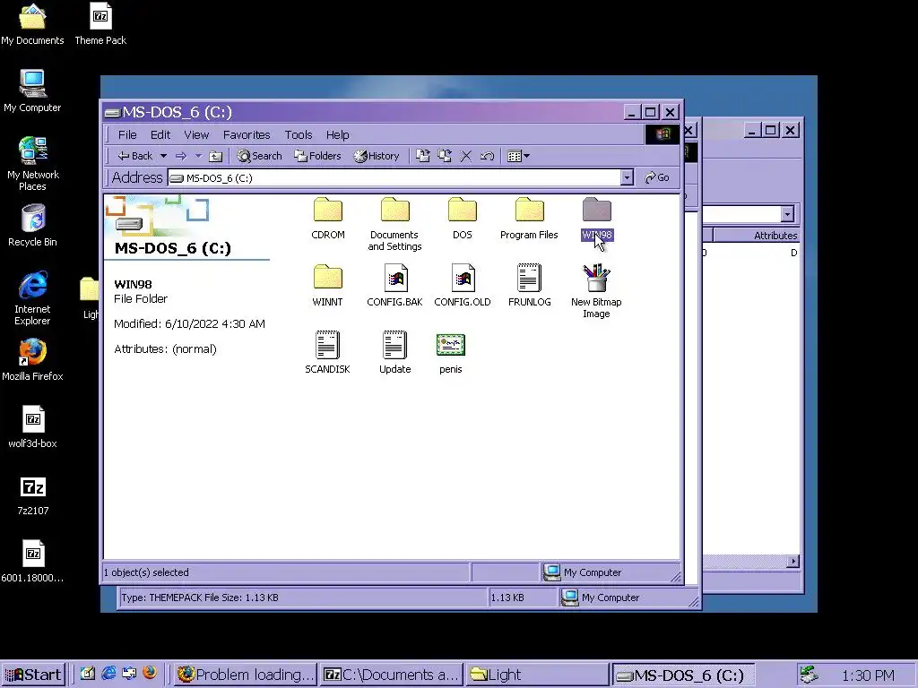Image resolution: width=918 pixels, height=688 pixels.
Task: Click Show Desktop in Quick Launch
Action: [x=88, y=674]
